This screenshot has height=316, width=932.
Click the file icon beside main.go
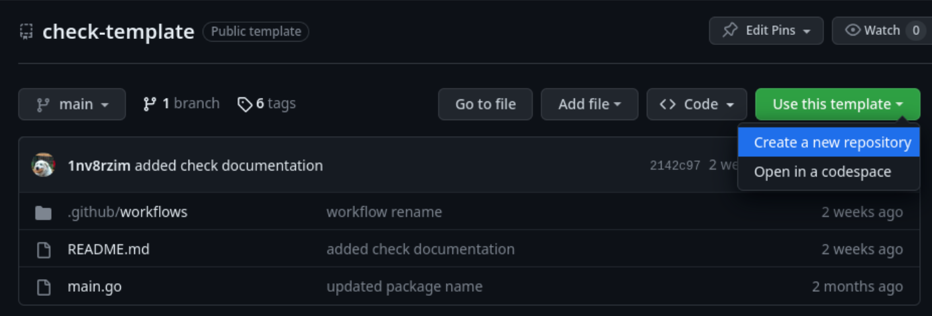(x=44, y=287)
